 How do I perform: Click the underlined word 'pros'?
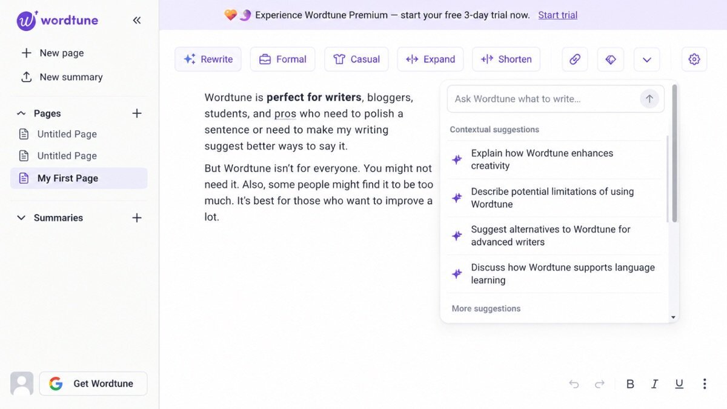[285, 114]
